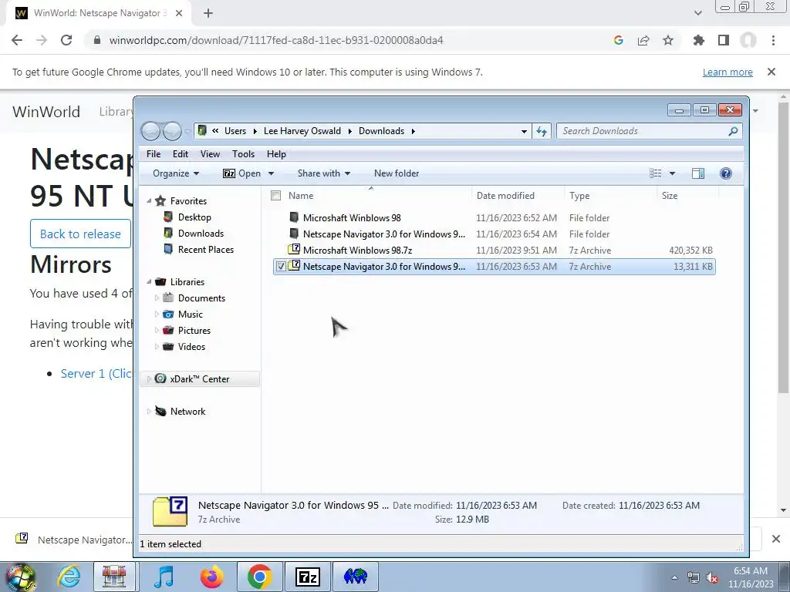This screenshot has height=592, width=790.
Task: Open the Tools menu in Explorer
Action: click(243, 154)
